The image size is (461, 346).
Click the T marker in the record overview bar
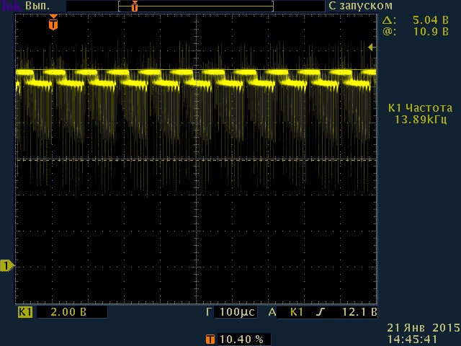point(134,6)
